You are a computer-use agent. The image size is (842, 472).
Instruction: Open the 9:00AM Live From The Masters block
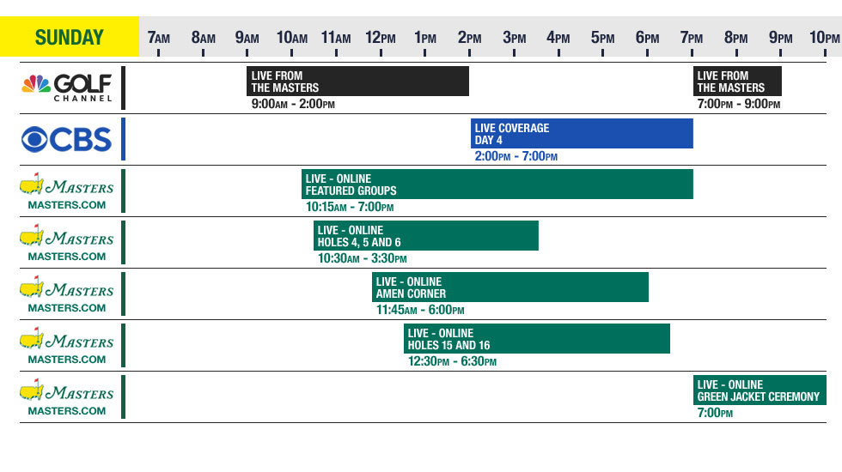point(357,82)
